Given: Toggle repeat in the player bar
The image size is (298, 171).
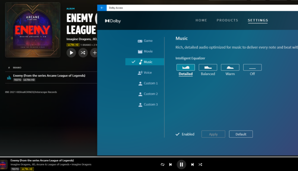Looking at the screenshot, I should coord(162,164).
